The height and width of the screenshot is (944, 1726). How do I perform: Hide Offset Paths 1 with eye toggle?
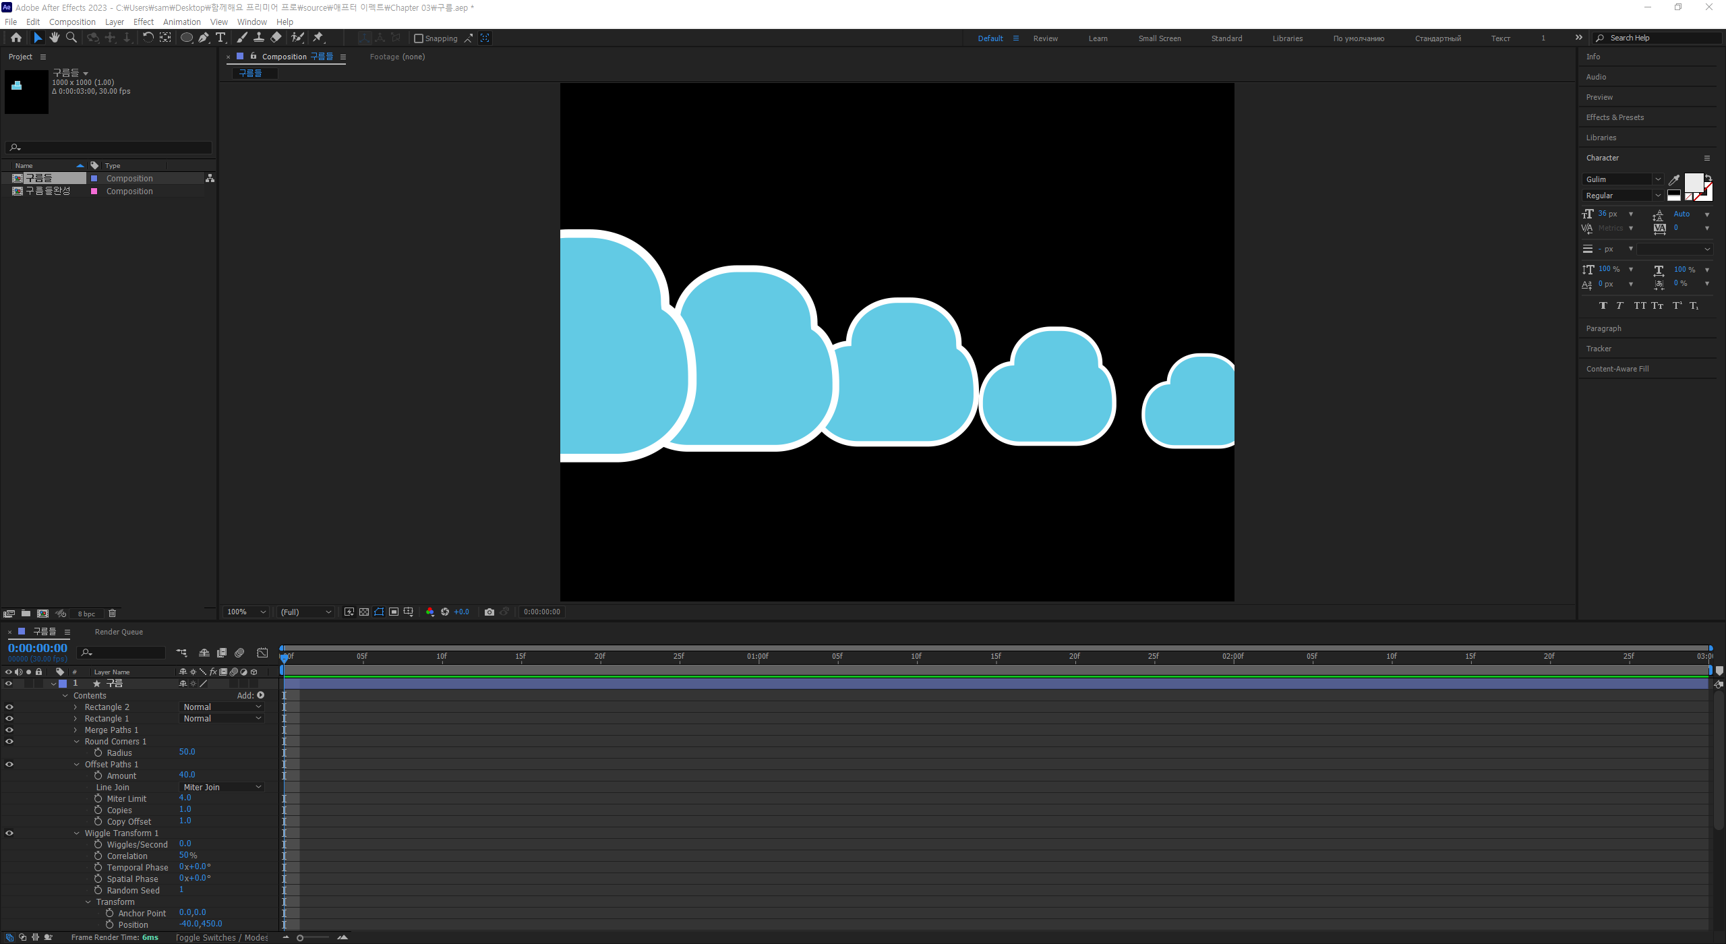[9, 765]
